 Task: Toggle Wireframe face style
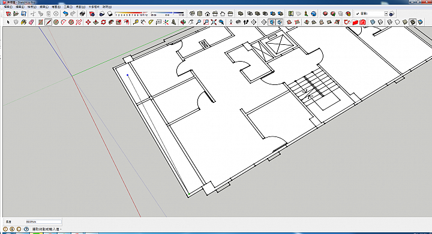pos(389,22)
